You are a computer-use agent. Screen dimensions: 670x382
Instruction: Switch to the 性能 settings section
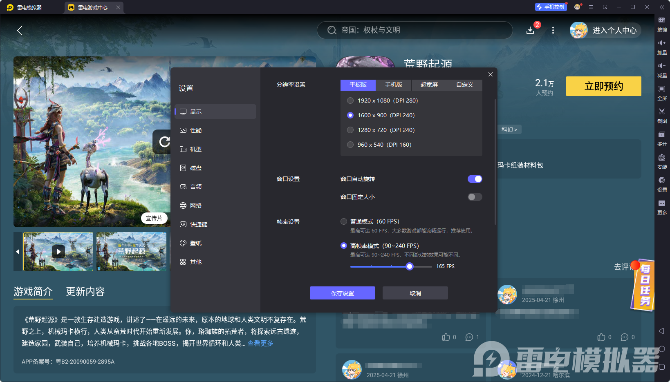[x=195, y=130]
